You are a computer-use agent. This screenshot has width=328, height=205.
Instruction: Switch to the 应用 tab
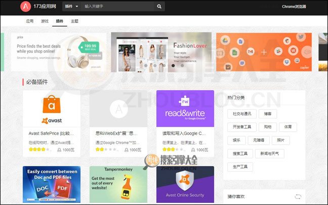pos(30,21)
